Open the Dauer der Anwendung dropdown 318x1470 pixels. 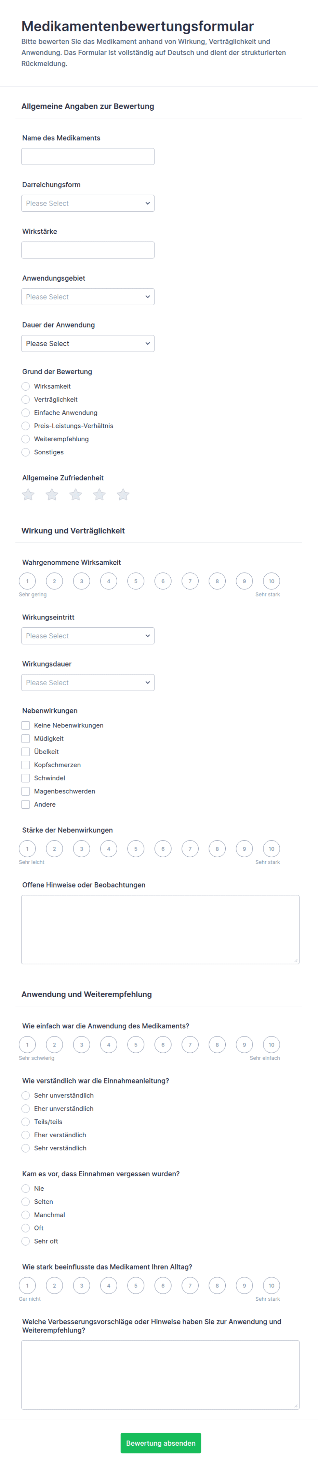point(88,344)
